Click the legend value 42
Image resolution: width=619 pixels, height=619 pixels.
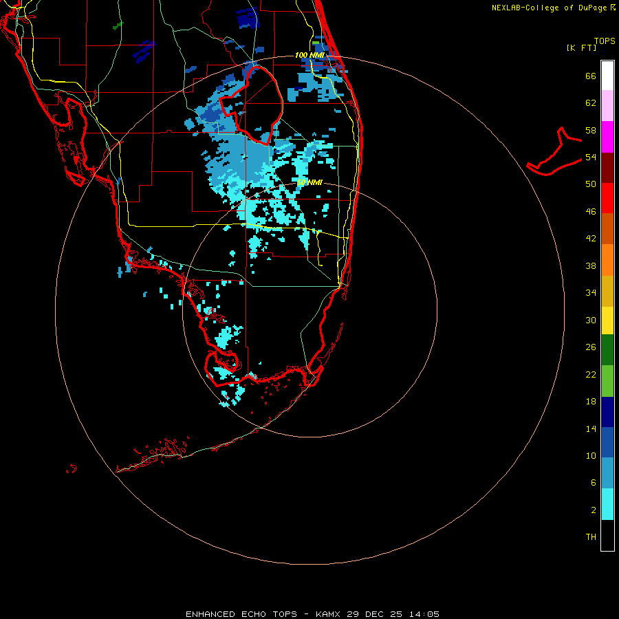591,239
